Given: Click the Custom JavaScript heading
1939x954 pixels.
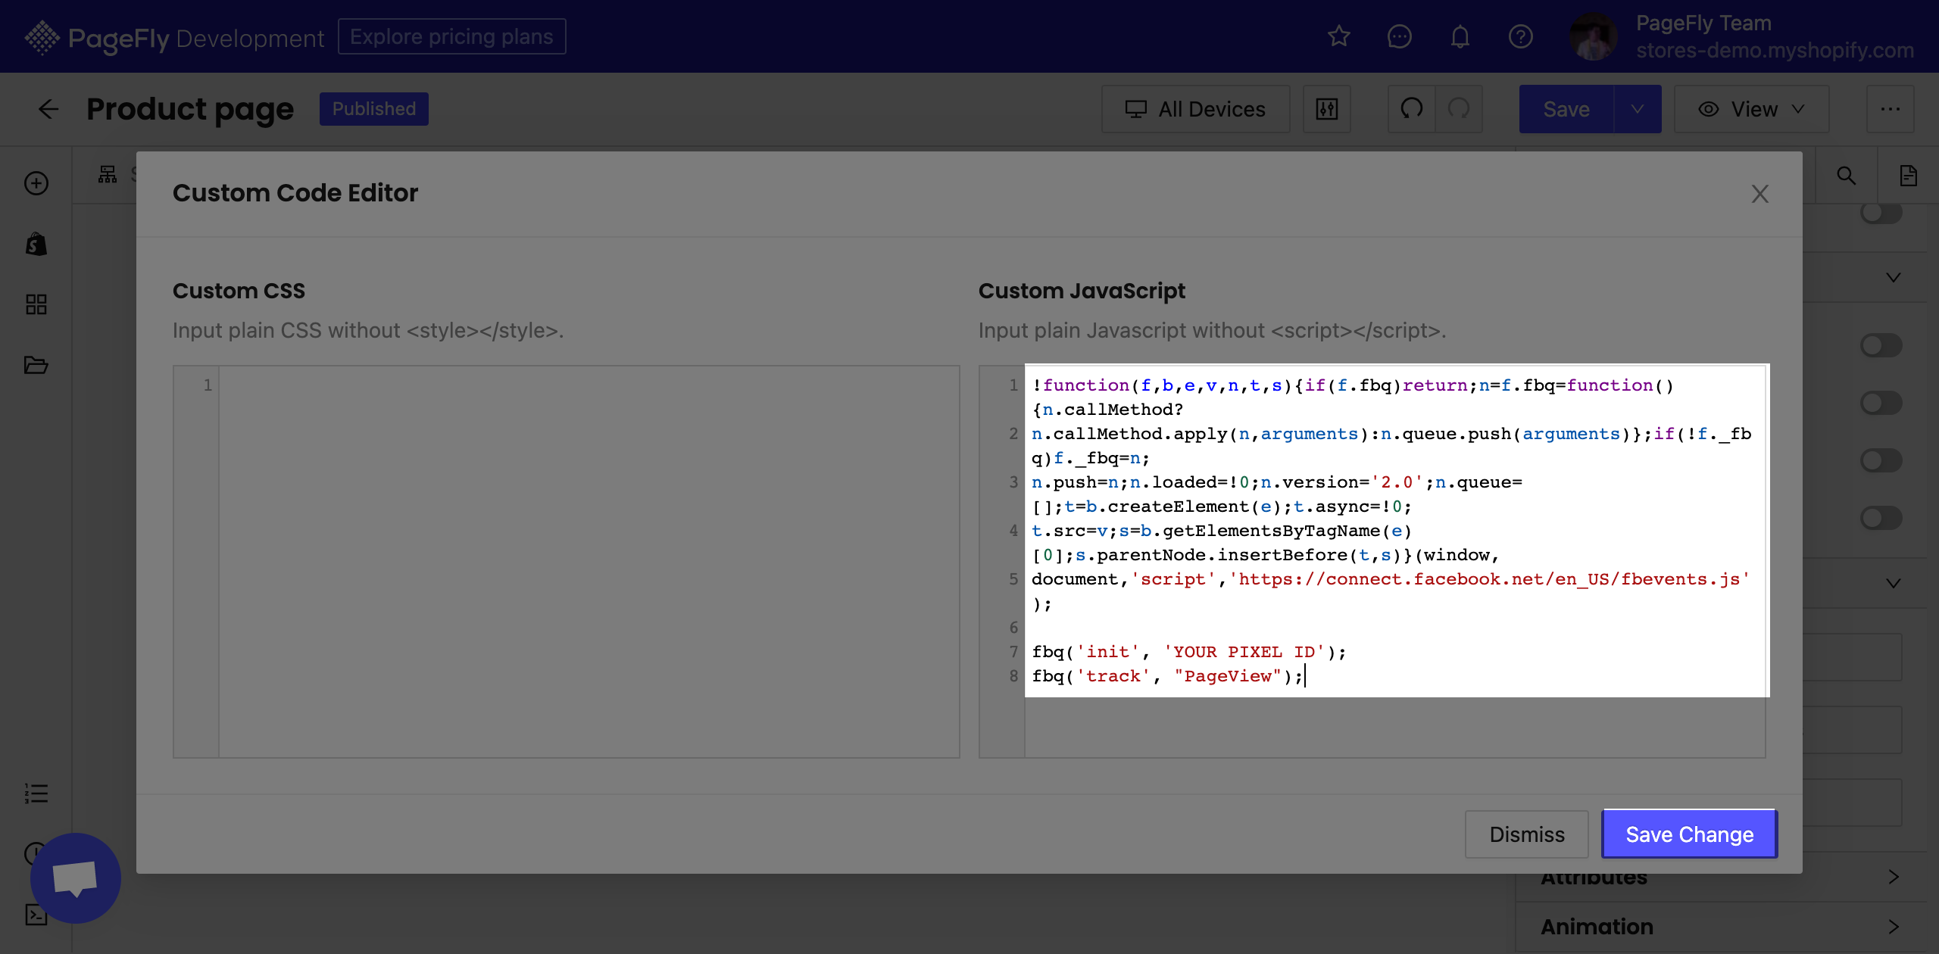Looking at the screenshot, I should point(1082,291).
